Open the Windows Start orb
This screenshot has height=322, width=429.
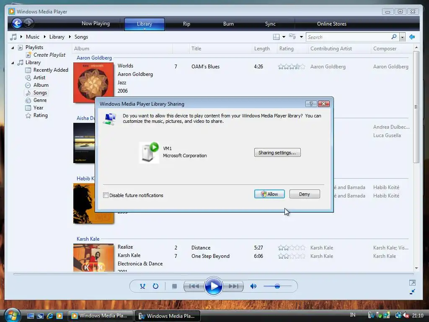12,315
